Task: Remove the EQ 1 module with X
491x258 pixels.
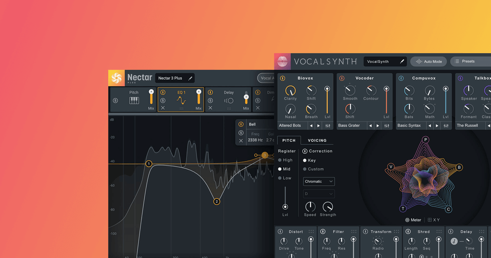Action: [x=163, y=108]
